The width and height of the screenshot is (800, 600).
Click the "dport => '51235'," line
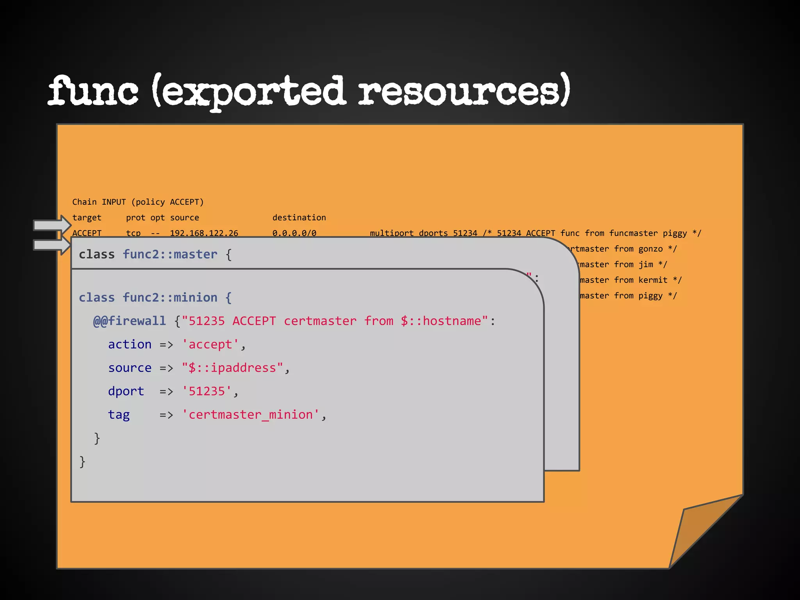coord(173,391)
